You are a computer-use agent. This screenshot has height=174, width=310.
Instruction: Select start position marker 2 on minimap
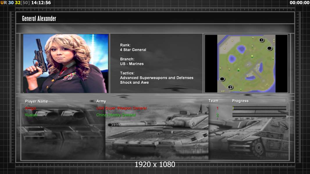[230, 87]
